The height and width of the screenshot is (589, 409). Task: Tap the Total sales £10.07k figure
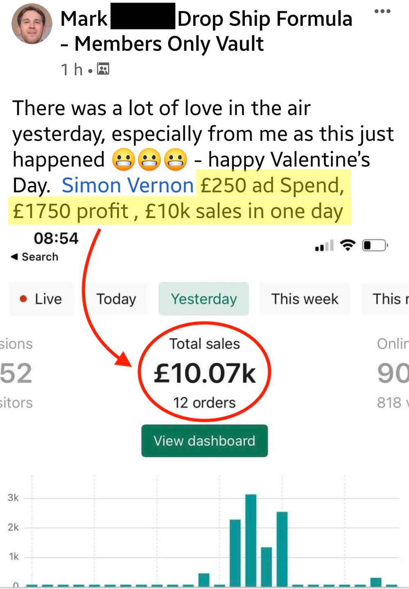tap(205, 373)
